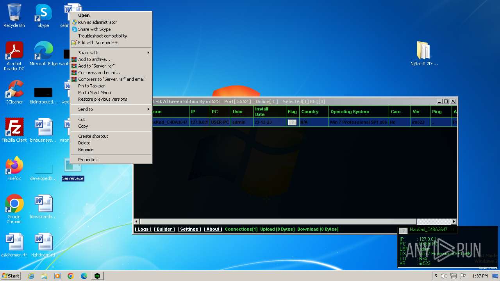Click the volume tray icon
This screenshot has width=500, height=281.
pos(444,276)
